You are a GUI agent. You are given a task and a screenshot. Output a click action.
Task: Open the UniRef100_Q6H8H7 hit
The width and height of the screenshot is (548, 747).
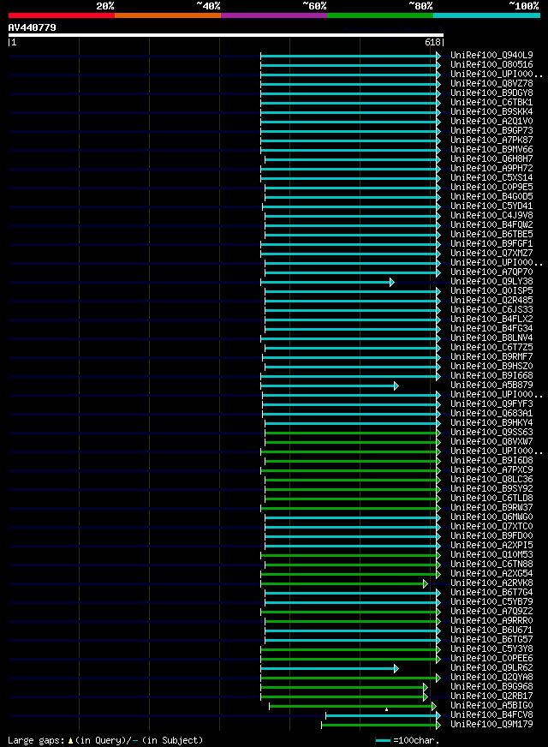point(491,159)
